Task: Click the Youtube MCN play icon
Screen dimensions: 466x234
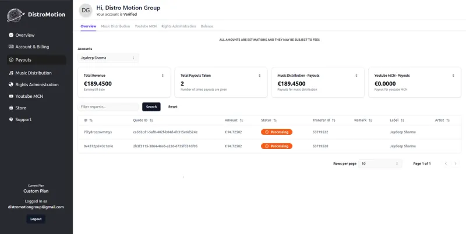Action: tap(11, 96)
